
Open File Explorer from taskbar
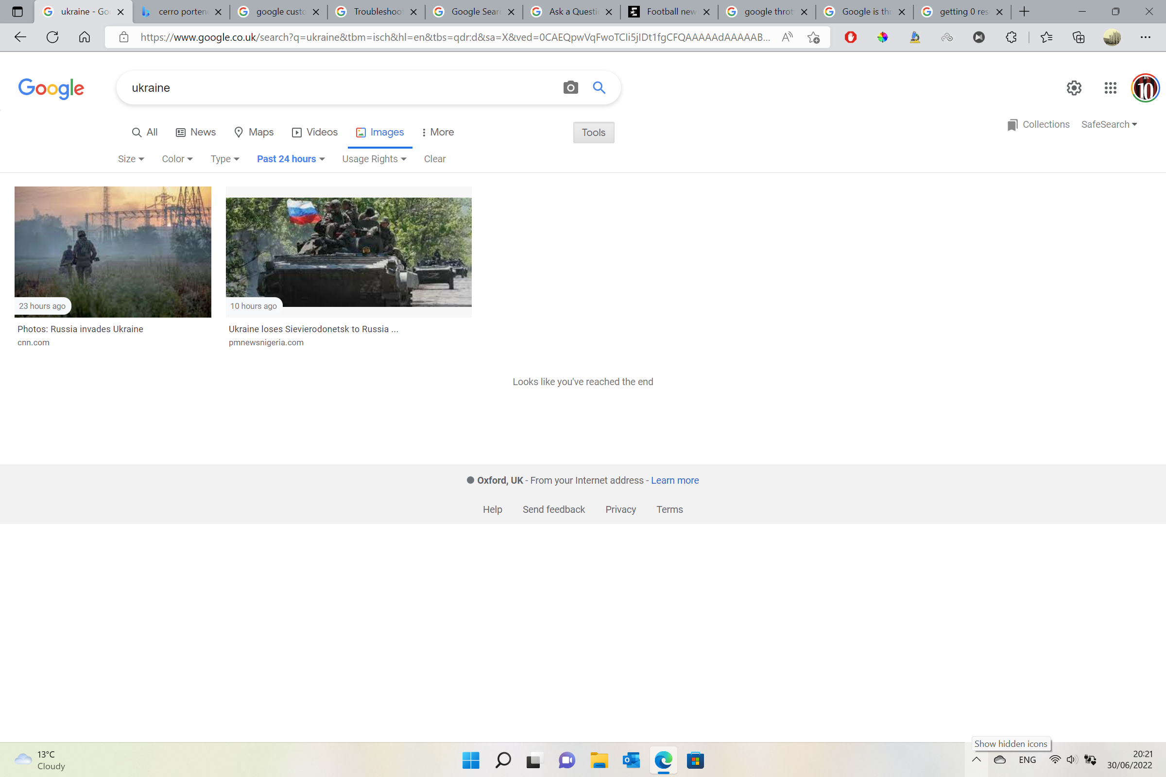coord(600,760)
